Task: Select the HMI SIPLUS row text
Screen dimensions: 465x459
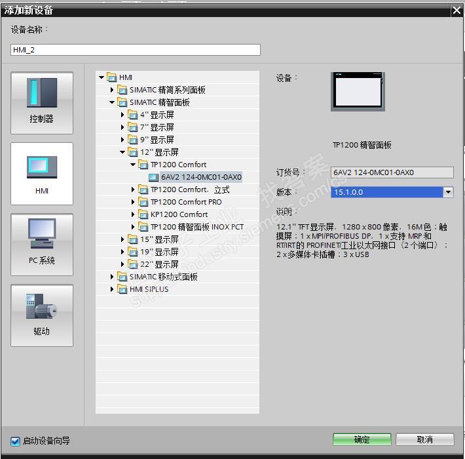Action: click(149, 289)
